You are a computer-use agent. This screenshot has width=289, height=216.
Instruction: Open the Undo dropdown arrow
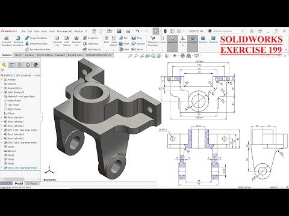tap(142, 31)
